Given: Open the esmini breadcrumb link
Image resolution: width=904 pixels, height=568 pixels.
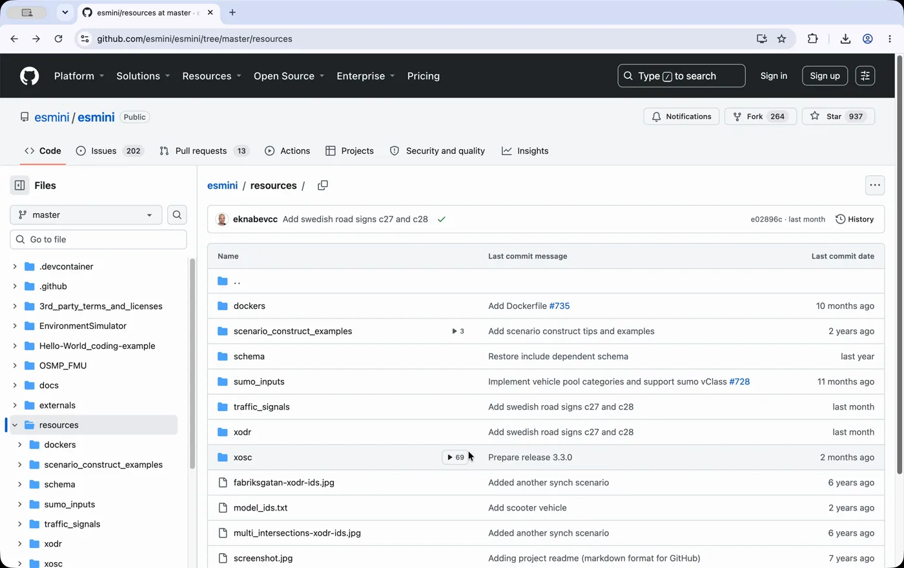Looking at the screenshot, I should [222, 185].
